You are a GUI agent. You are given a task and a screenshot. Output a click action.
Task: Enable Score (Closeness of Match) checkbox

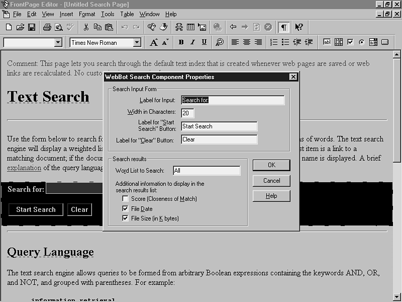point(125,199)
